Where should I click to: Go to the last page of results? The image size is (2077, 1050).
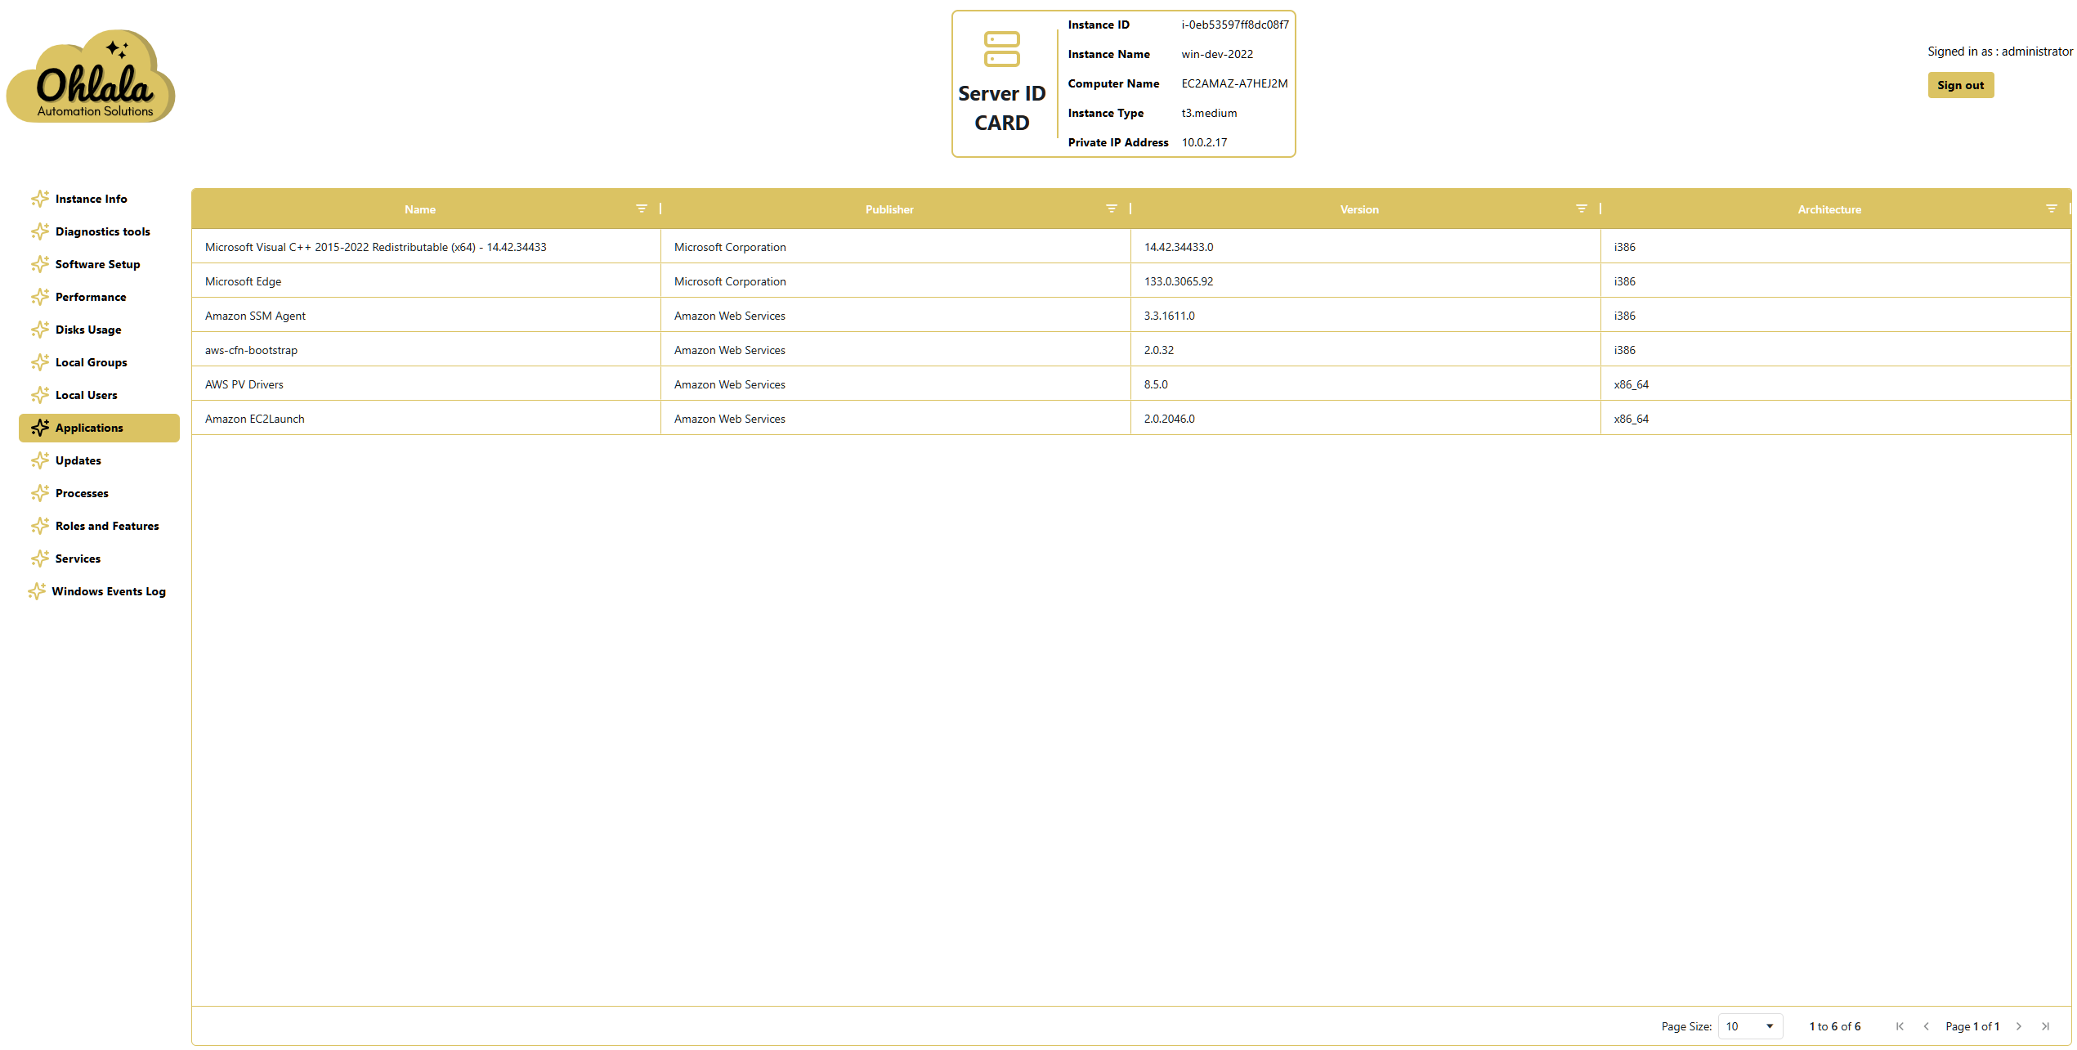tap(2046, 1026)
